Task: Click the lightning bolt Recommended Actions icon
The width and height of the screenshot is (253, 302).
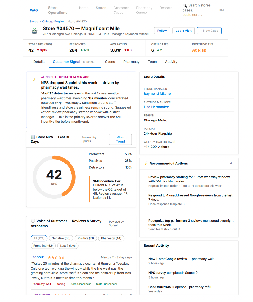Action: [146, 164]
